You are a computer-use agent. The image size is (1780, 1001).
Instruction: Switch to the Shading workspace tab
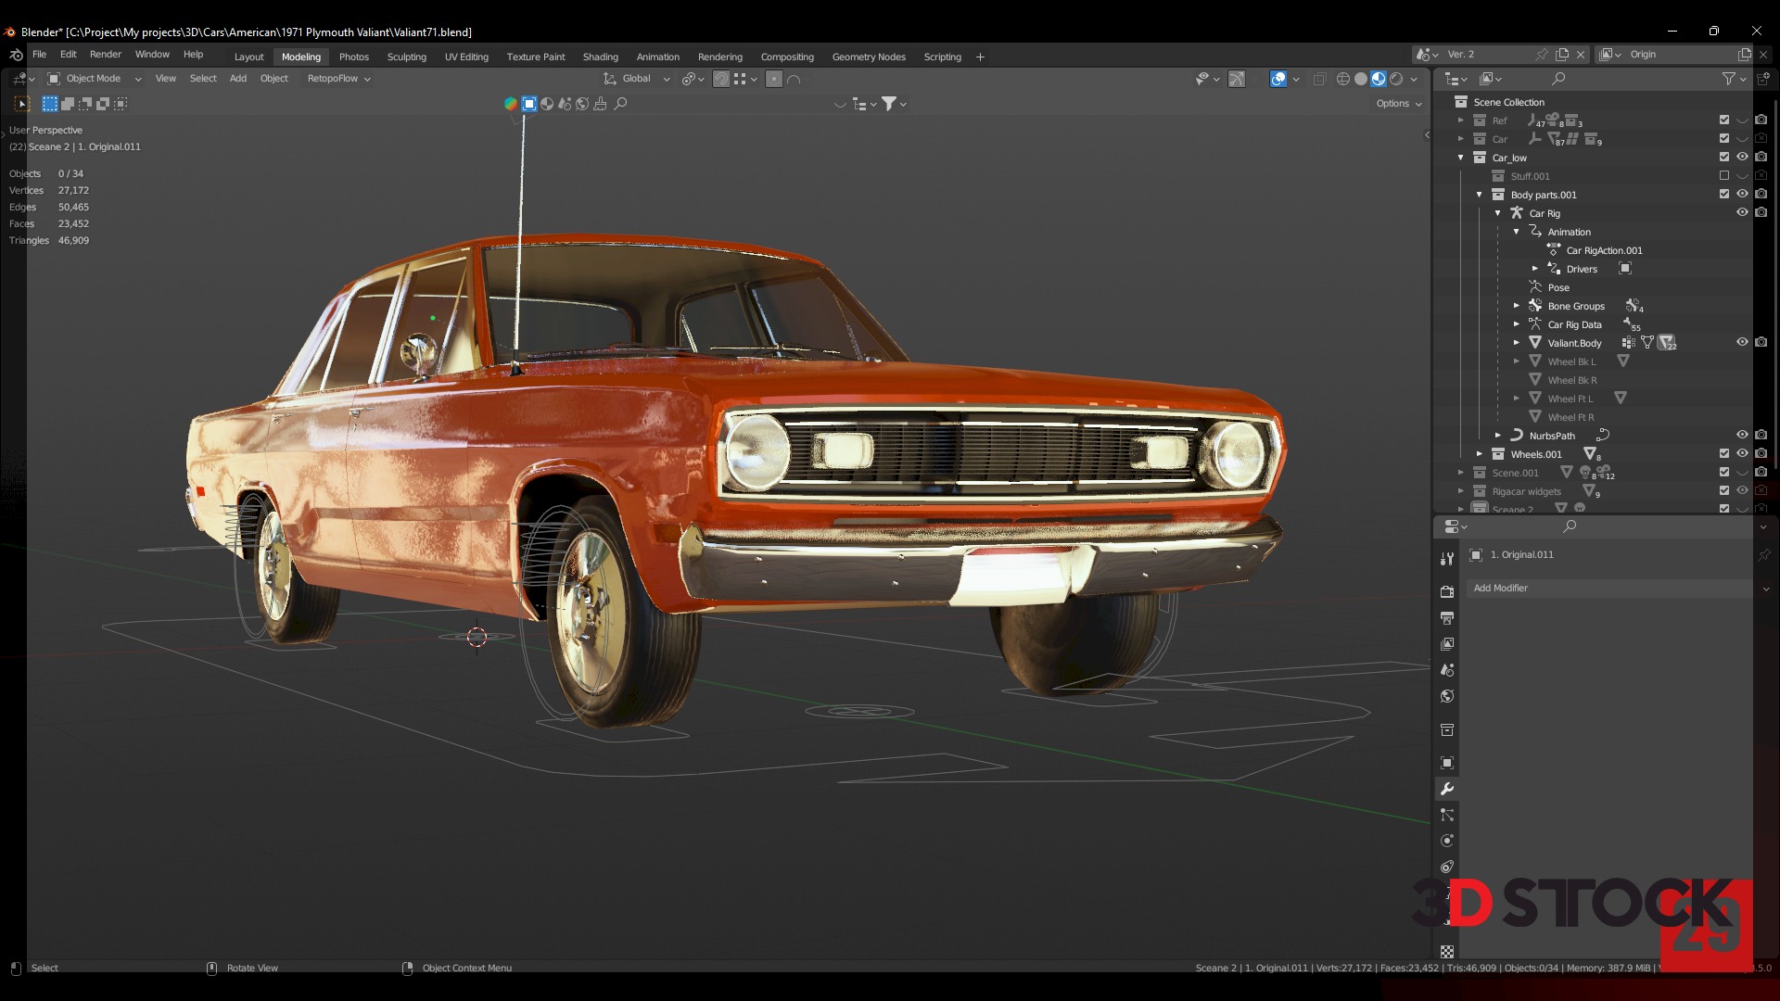(x=600, y=57)
